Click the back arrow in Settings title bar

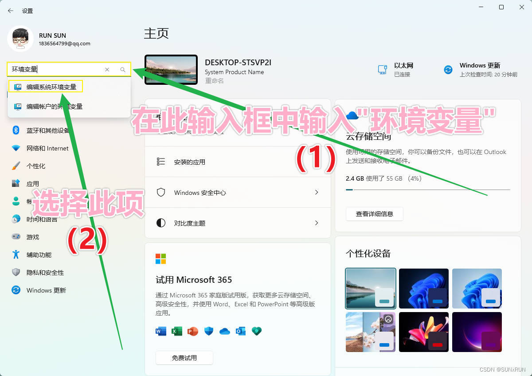point(11,11)
